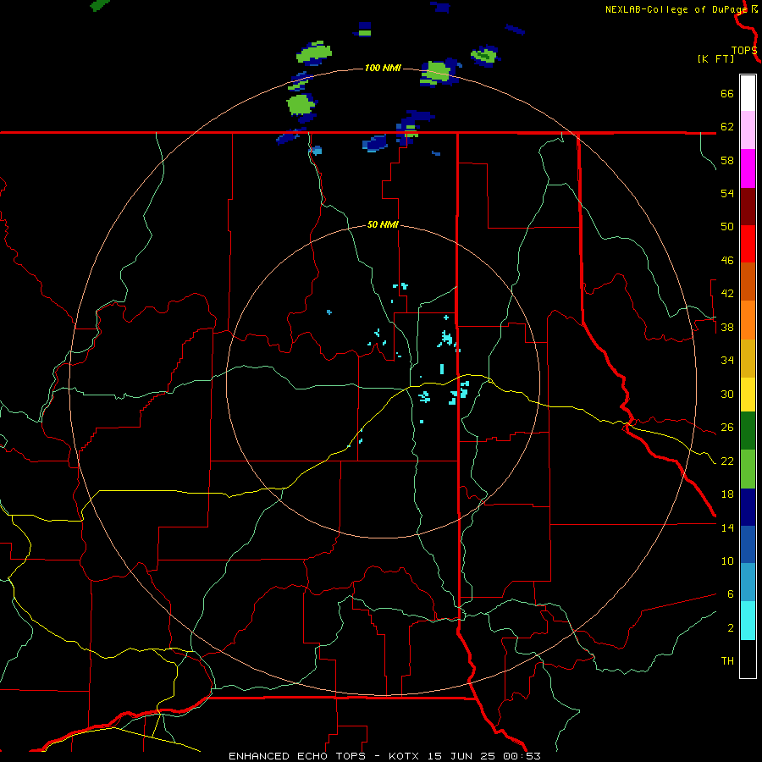Click the '14' legend value
The image size is (762, 762).
tap(727, 527)
